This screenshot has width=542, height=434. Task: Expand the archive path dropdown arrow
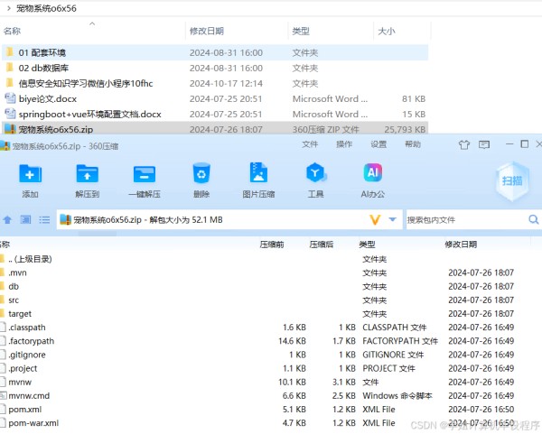(x=393, y=219)
